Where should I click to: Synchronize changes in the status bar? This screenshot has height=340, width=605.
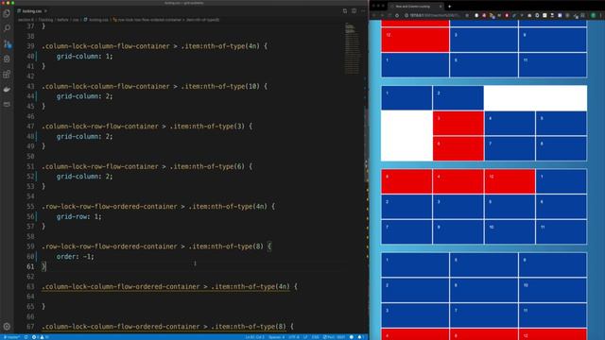tap(26, 337)
